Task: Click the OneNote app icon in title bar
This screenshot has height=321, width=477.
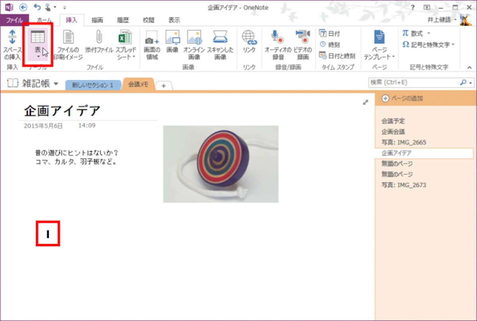Action: click(x=9, y=7)
